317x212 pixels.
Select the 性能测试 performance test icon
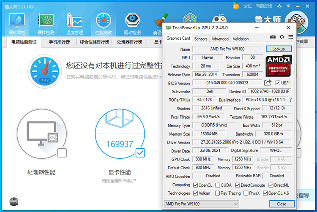104,24
